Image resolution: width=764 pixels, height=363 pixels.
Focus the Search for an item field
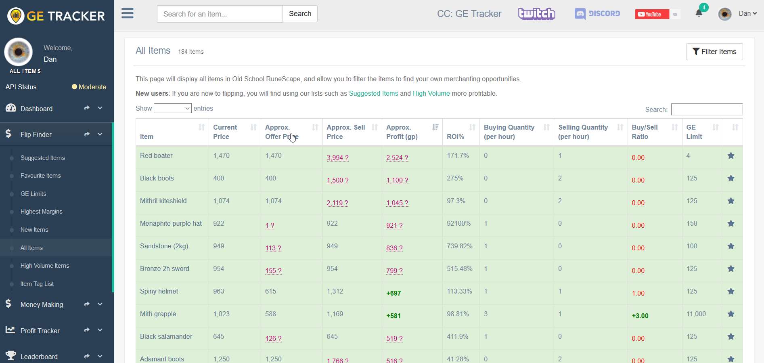(x=220, y=14)
